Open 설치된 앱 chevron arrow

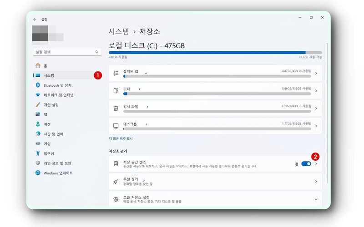coord(316,73)
